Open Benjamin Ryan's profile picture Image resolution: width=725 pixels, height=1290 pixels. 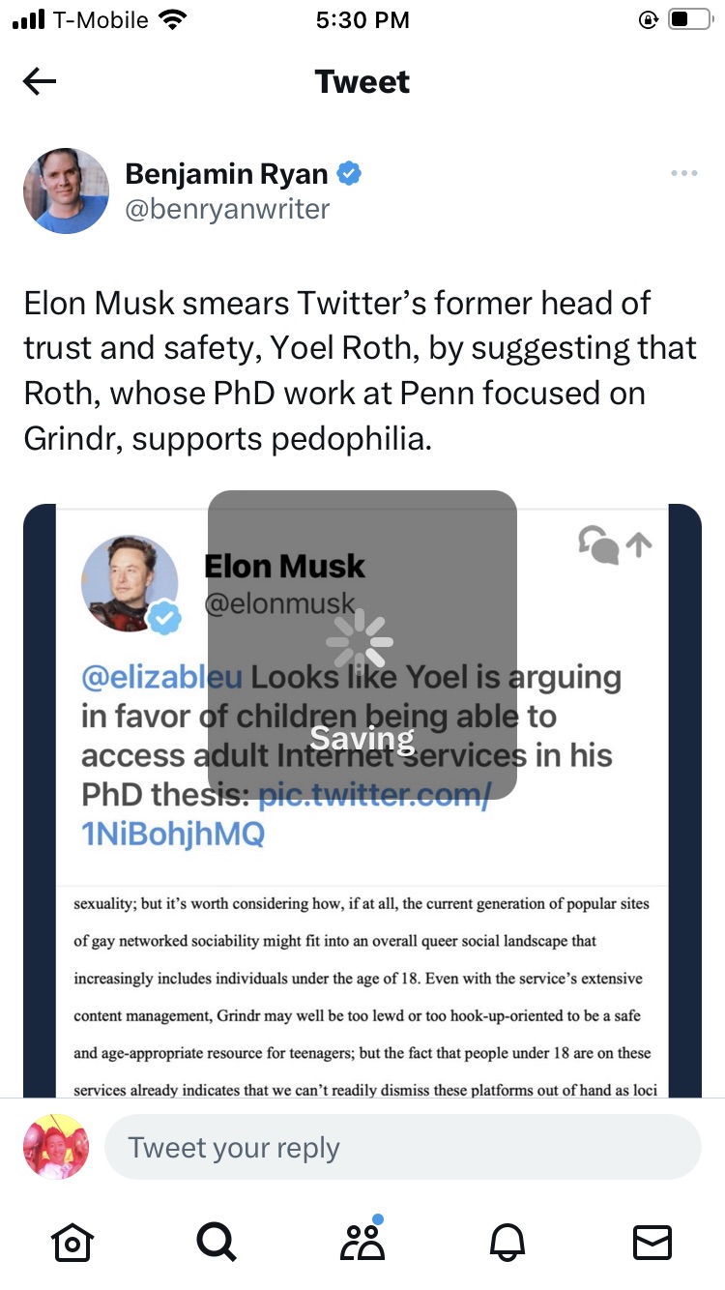click(66, 191)
